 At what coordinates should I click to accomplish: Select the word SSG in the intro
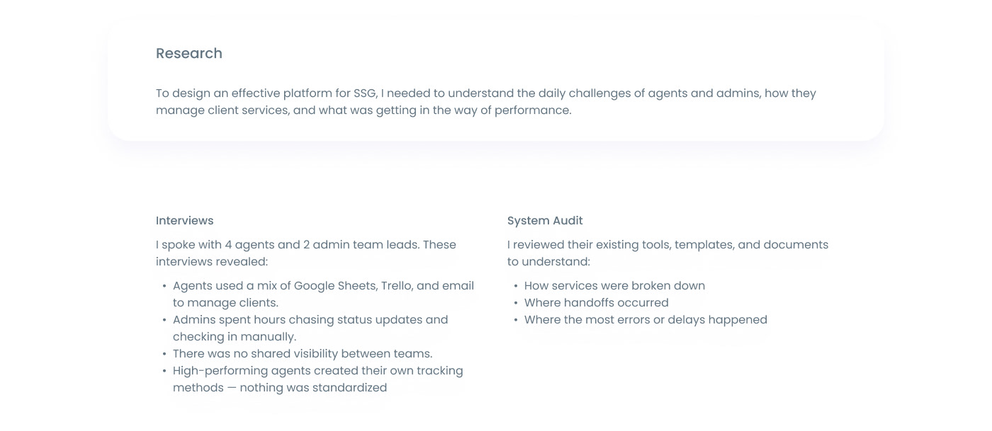click(x=364, y=93)
